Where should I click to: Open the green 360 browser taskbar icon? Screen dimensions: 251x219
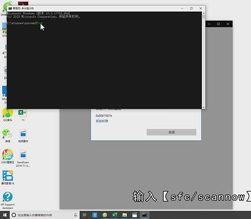(105, 215)
